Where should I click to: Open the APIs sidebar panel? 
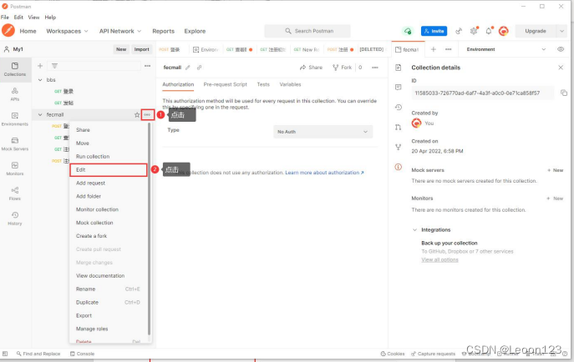click(15, 94)
